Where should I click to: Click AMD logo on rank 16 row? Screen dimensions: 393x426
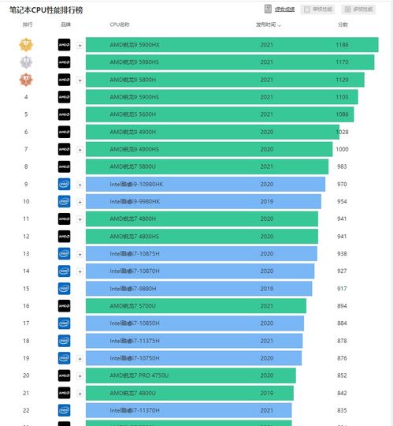pyautogui.click(x=65, y=306)
